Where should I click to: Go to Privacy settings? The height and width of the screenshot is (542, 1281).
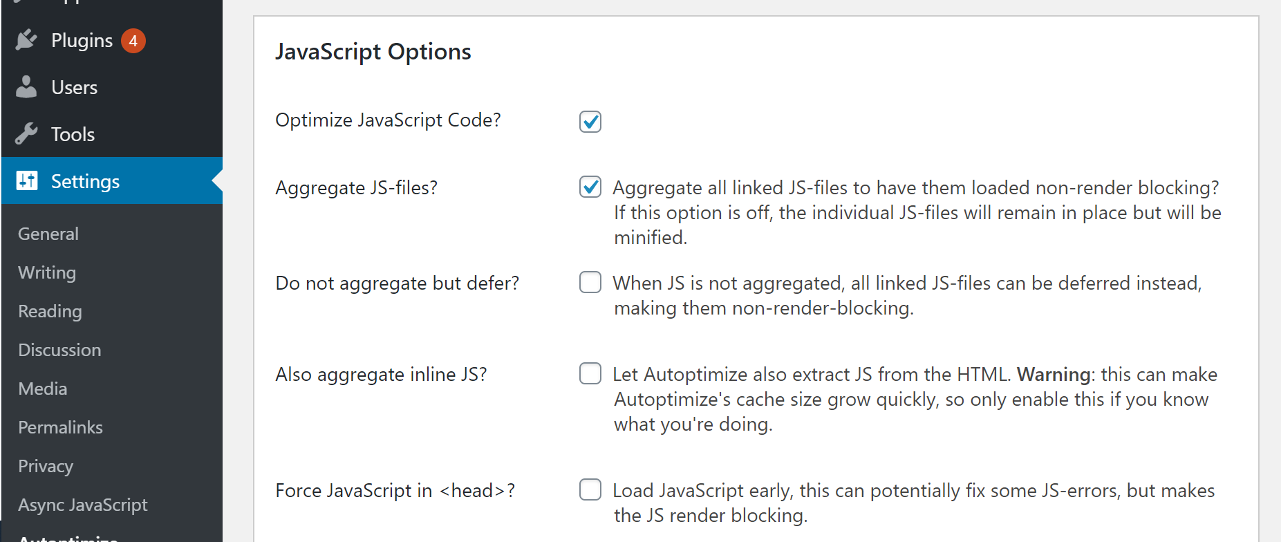[46, 466]
